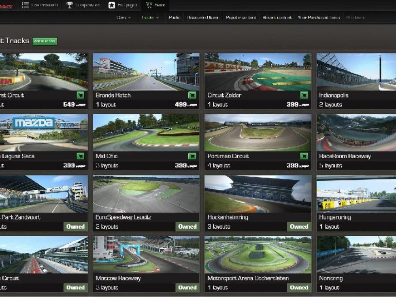Viewport: 396px width, 297px height.
Task: Open the Park Zandvoort track thumbnail
Action: [x=44, y=194]
